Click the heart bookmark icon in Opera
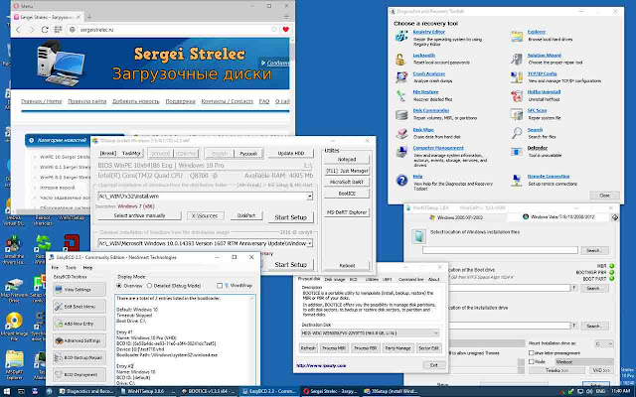The height and width of the screenshot is (397, 636). click(285, 29)
